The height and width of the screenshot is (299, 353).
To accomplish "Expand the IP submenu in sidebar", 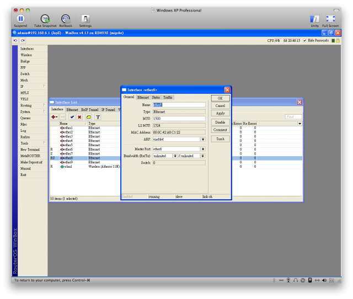I will pyautogui.click(x=44, y=86).
